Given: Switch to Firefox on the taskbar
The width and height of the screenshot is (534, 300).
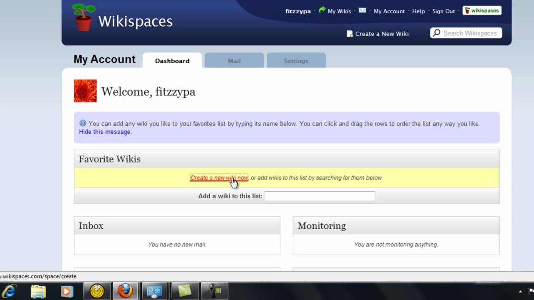Looking at the screenshot, I should tap(125, 291).
